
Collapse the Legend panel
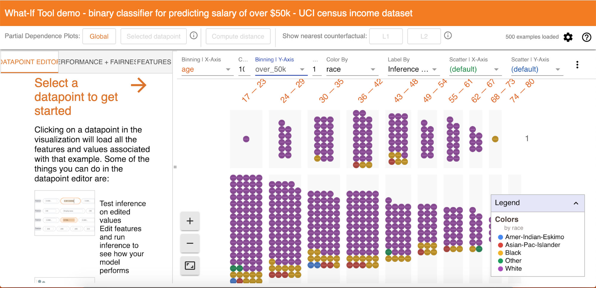pos(576,203)
